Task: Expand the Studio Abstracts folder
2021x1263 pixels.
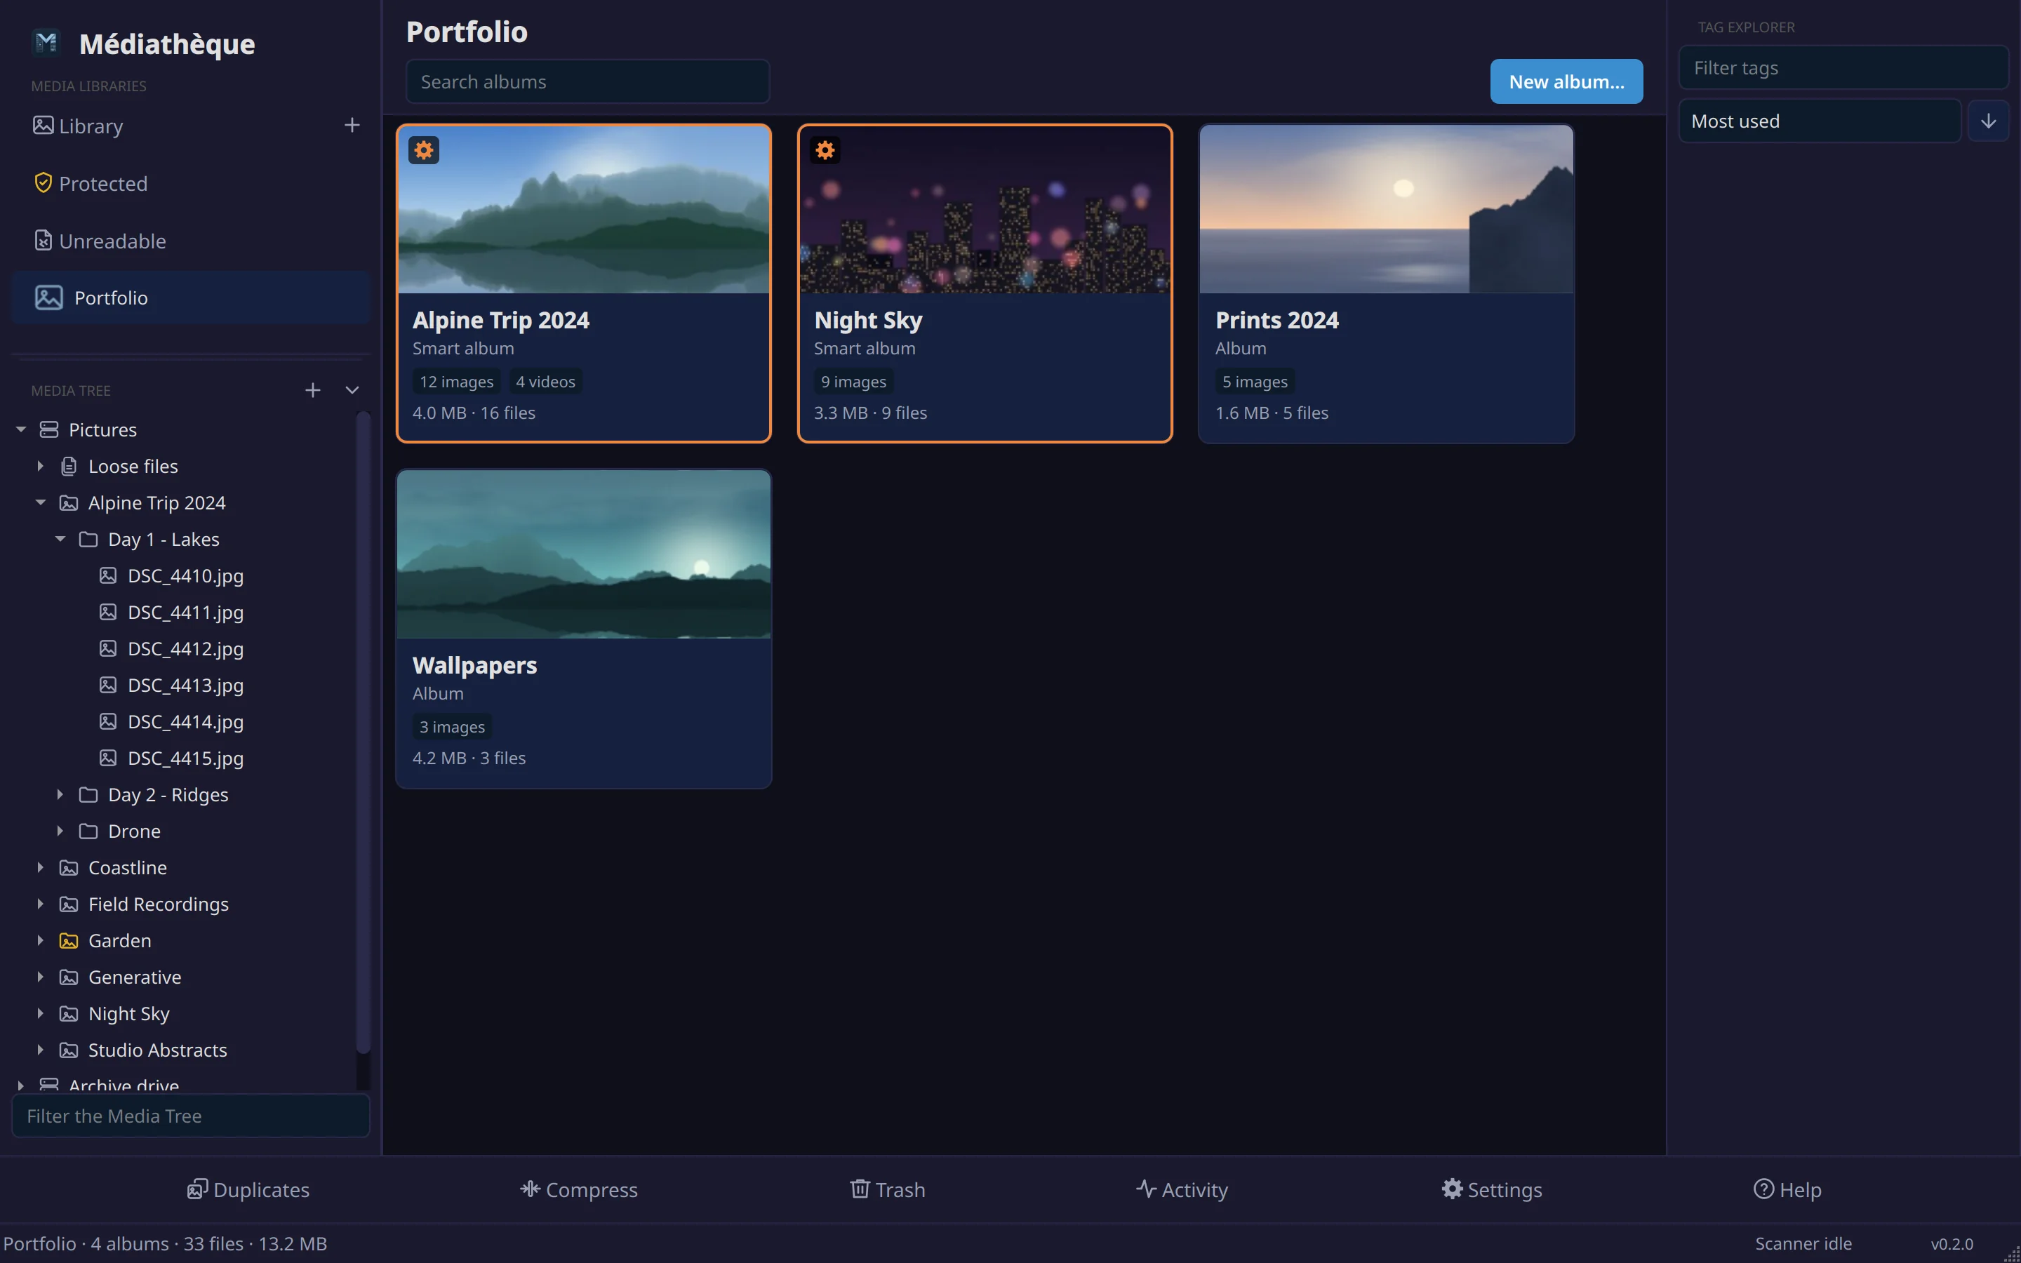Action: point(40,1050)
